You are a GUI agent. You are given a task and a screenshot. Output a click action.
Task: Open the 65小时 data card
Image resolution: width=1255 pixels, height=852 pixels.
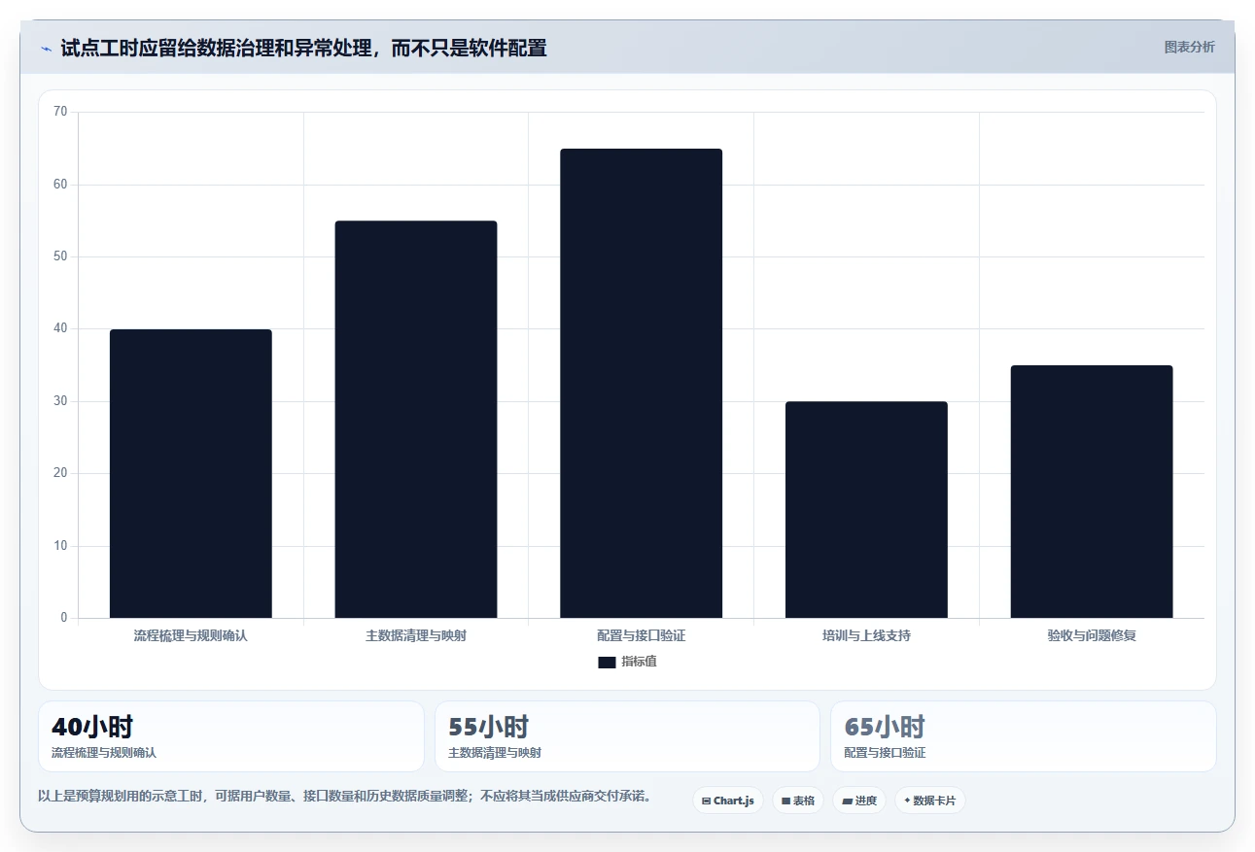pyautogui.click(x=1023, y=736)
